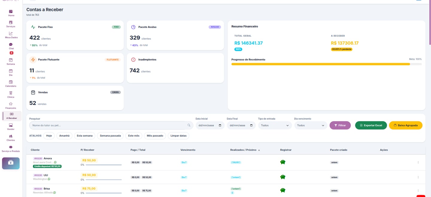Select the Financeiro sidebar item
Image resolution: width=431 pixels, height=197 pixels.
click(x=11, y=106)
